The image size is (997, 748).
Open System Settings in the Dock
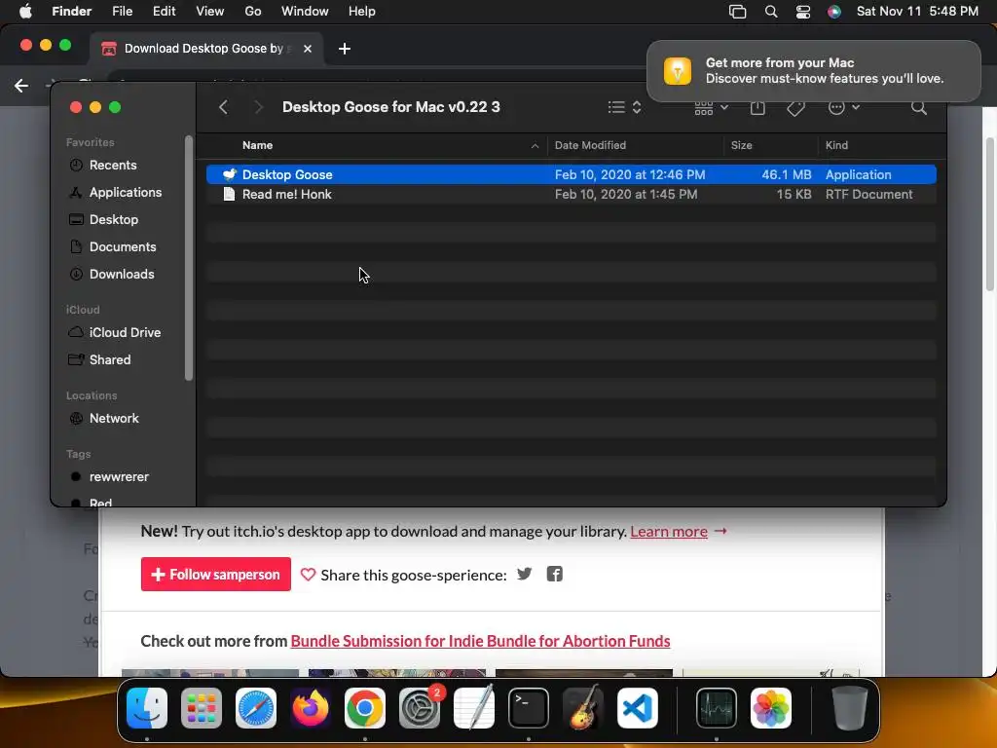(x=420, y=708)
